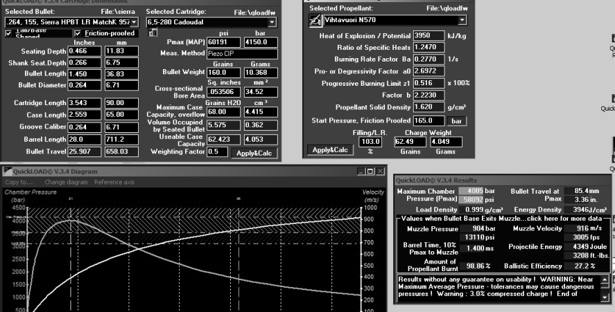Open the Copy to... menu
The image size is (615, 312).
19,182
